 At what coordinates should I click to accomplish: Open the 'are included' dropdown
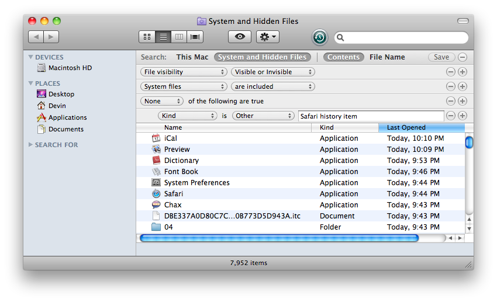point(273,86)
